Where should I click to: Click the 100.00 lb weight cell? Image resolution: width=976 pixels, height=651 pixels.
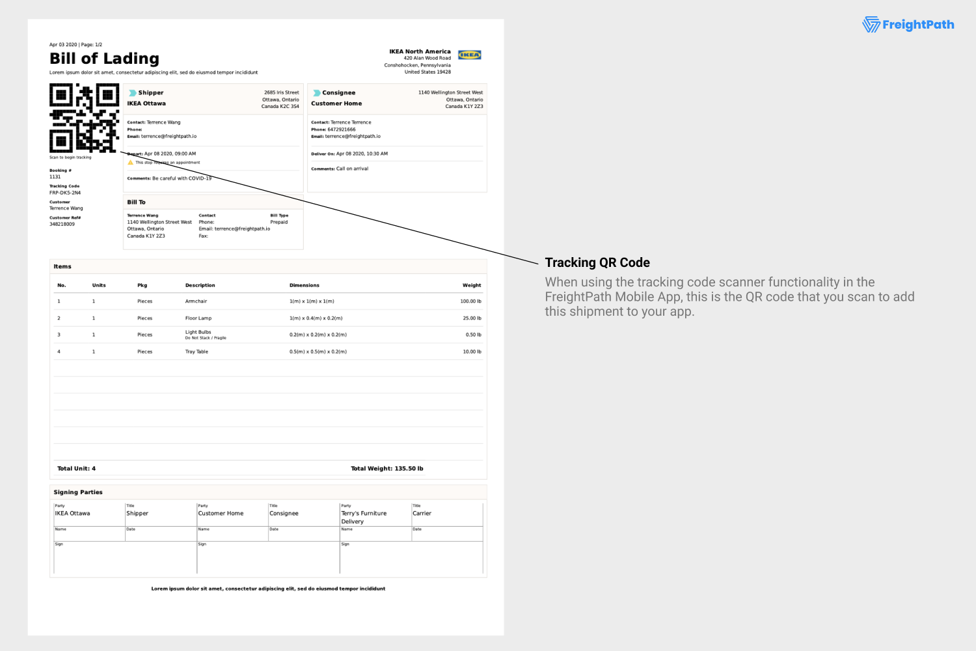[470, 301]
